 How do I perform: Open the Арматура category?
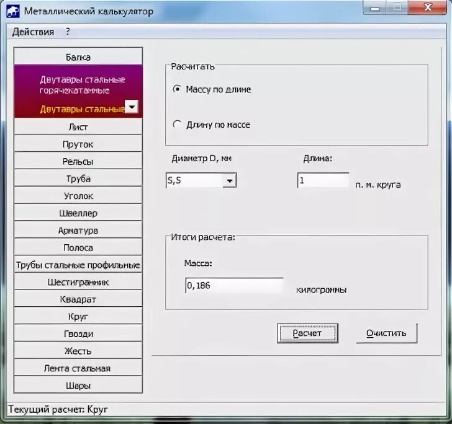78,230
